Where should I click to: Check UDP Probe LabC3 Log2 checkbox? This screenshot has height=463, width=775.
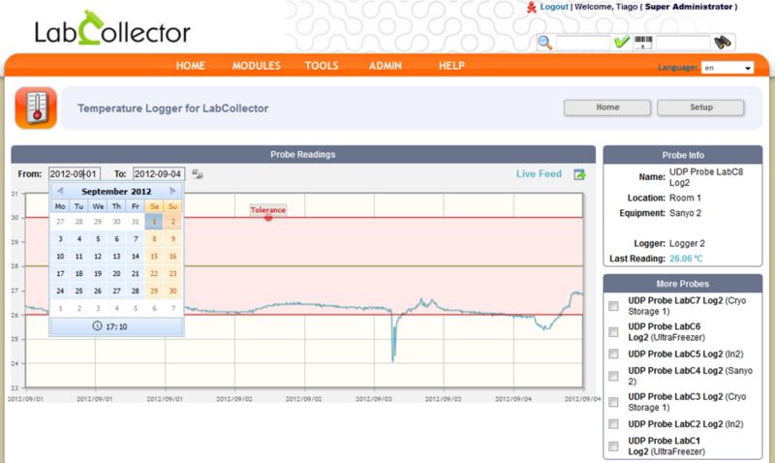click(613, 402)
